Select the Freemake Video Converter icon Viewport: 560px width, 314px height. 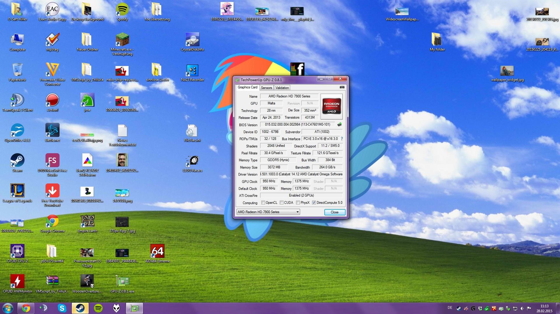pyautogui.click(x=52, y=74)
